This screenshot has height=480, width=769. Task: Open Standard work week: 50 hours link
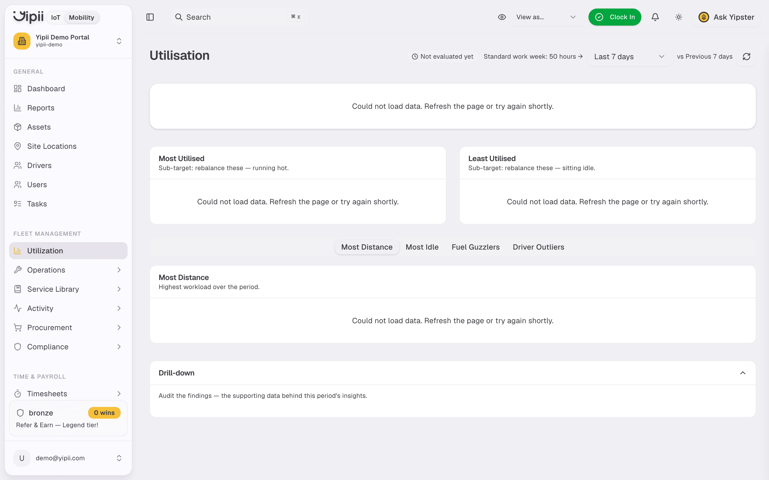(x=533, y=57)
